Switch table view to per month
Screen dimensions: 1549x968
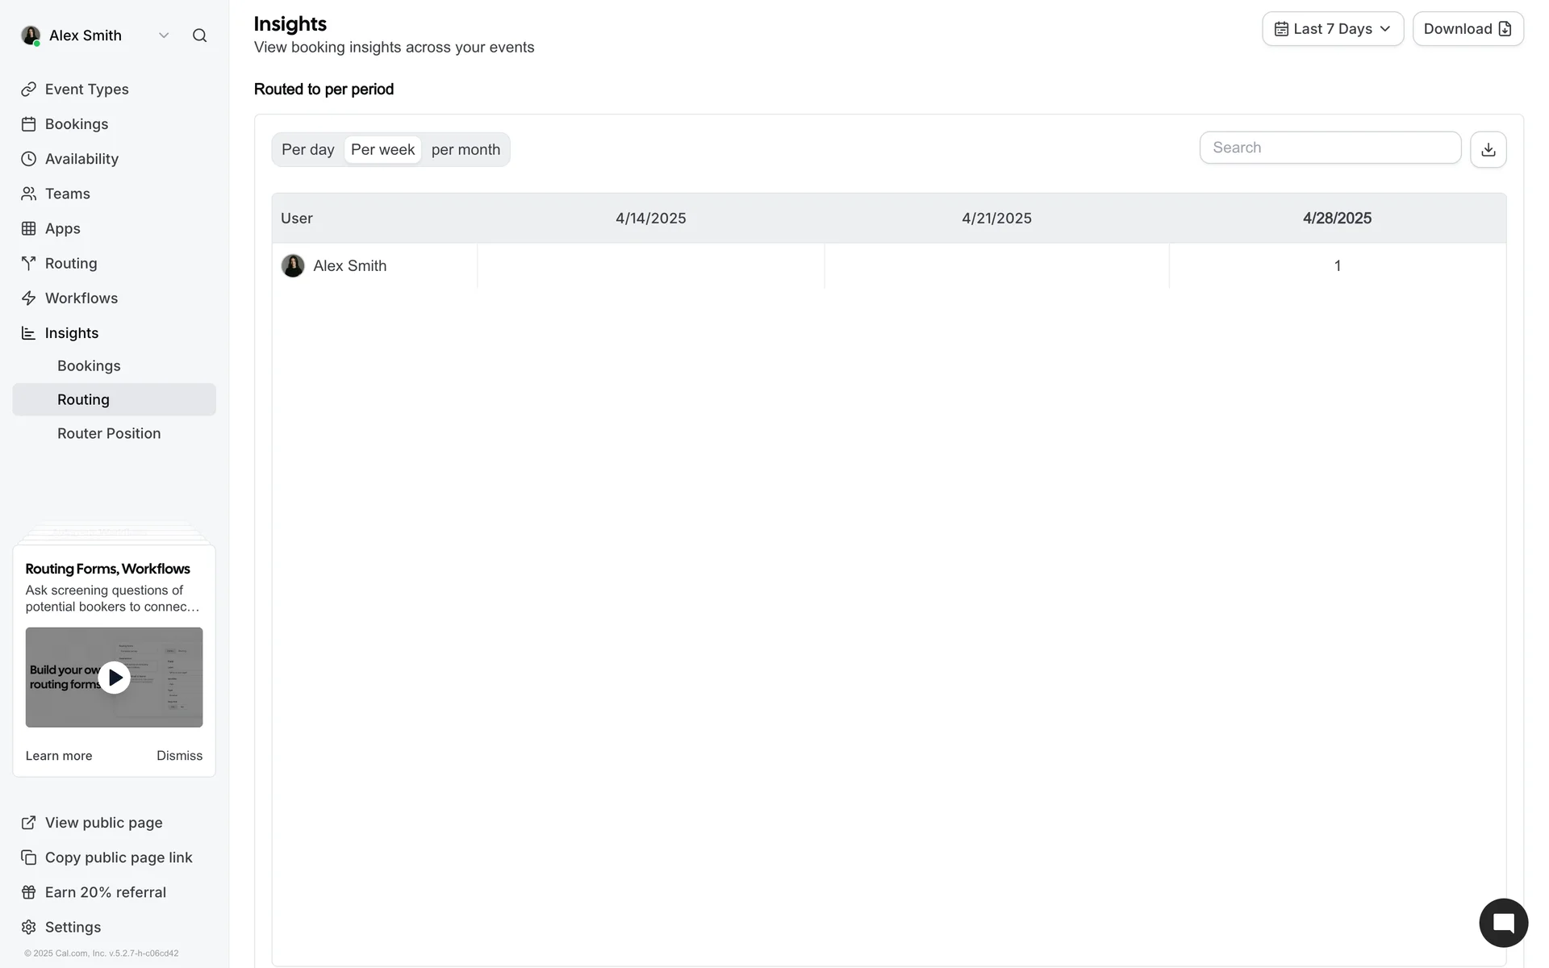pyautogui.click(x=466, y=150)
